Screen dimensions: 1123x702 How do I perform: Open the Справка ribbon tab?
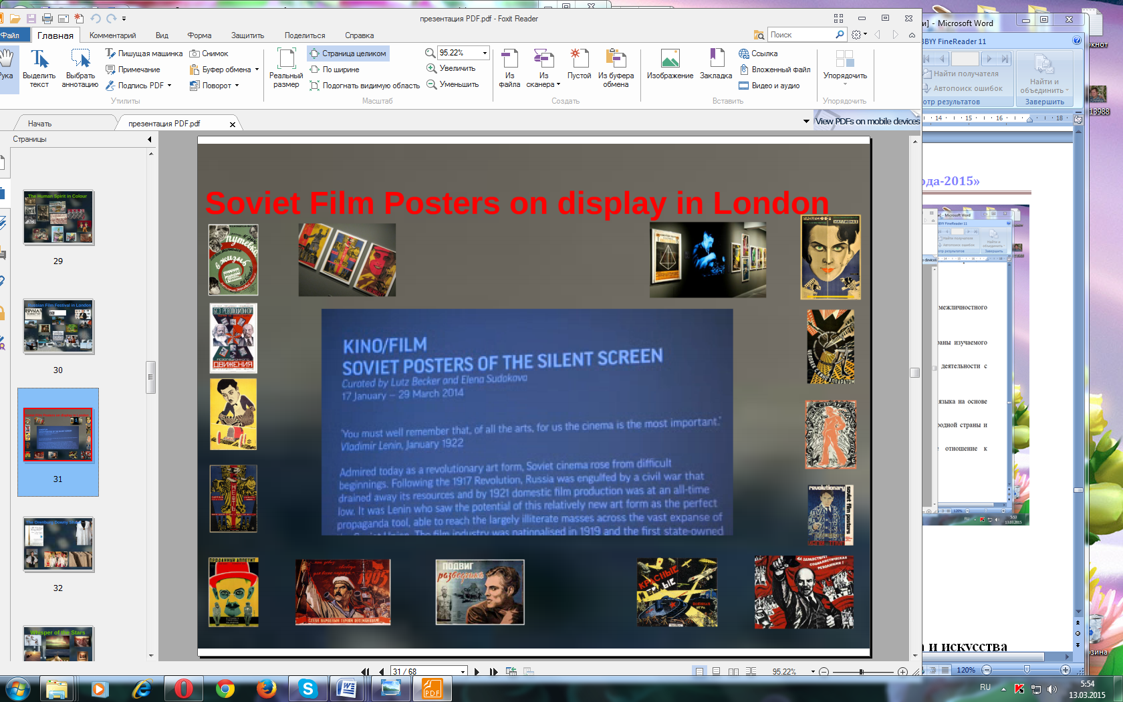[x=359, y=35]
